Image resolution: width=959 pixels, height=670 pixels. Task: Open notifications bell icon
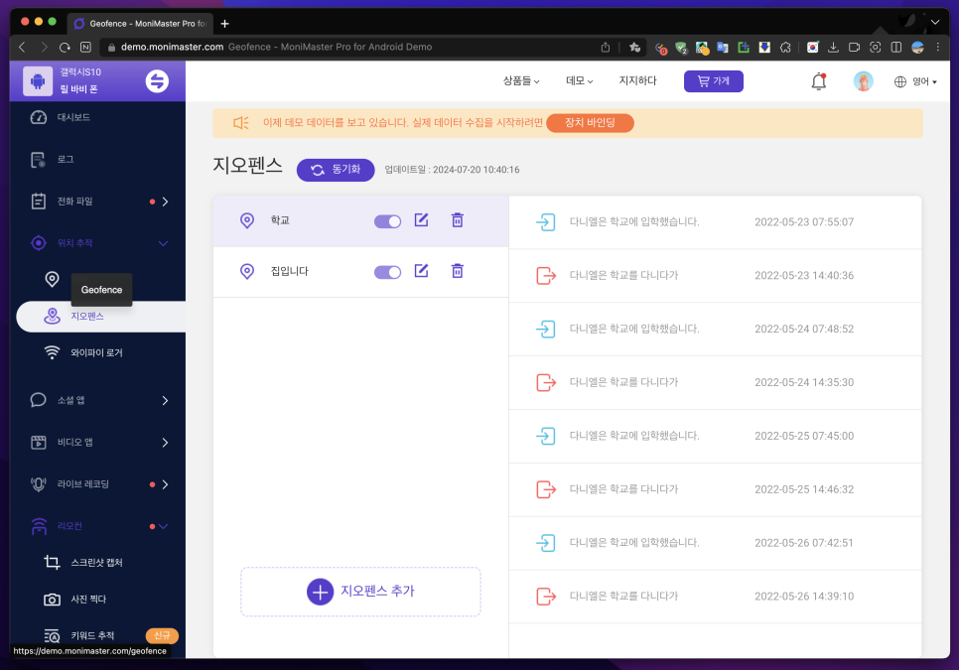pyautogui.click(x=819, y=81)
